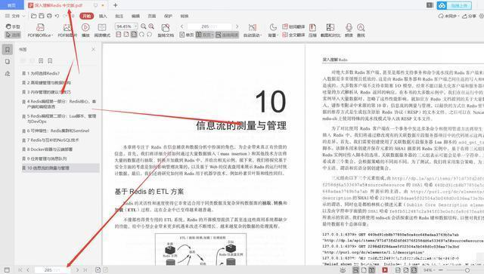Open the 保护 ribbon tab
484x274 pixels.
(x=168, y=16)
